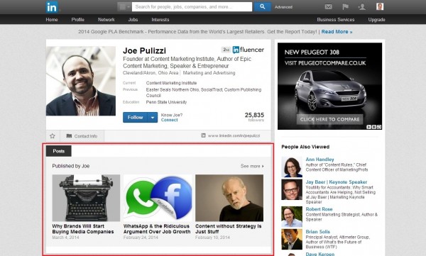426x256 pixels.
Task: Open 'Content without Strategy Is Just Stuff' title
Action: 228,229
